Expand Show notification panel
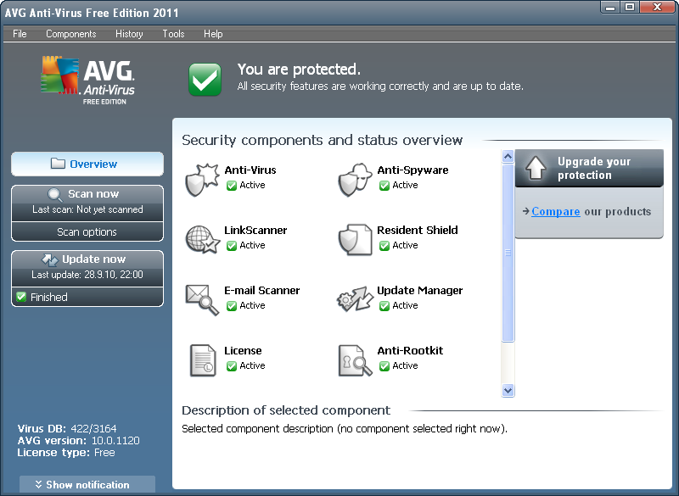Image resolution: width=679 pixels, height=496 pixels. (x=87, y=485)
